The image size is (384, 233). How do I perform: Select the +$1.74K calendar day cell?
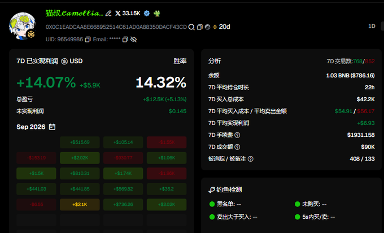point(123,174)
